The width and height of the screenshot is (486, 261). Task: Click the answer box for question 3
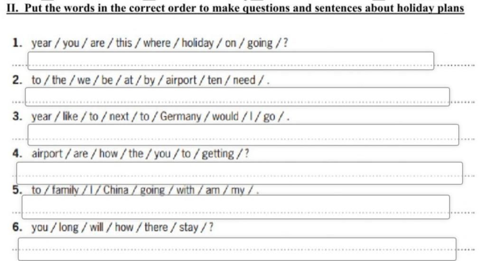pos(243,135)
